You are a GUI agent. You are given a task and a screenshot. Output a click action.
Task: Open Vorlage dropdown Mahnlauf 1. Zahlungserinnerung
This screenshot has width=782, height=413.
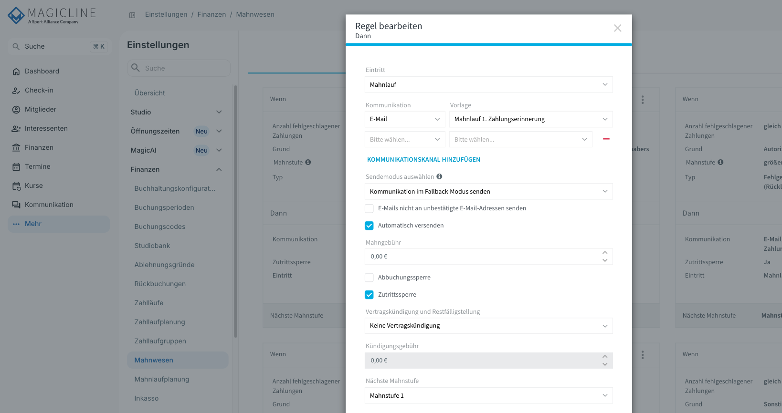531,119
